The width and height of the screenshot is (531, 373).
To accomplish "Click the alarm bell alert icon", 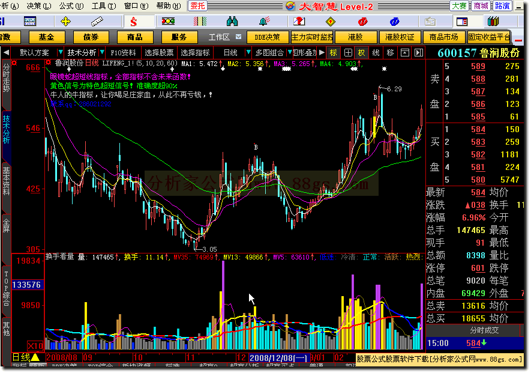I will 265,22.
